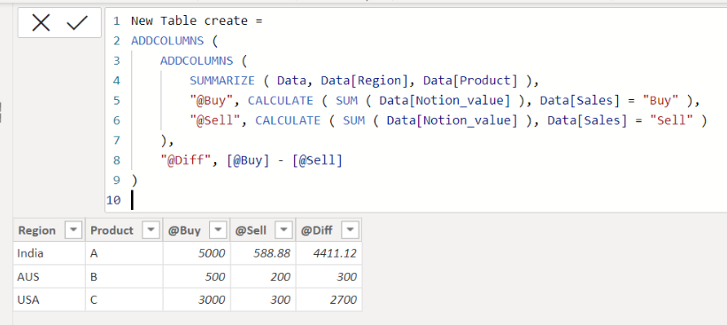727x325 pixels.
Task: Click the inner ADDCOLUMNS on line 3
Action: click(197, 61)
